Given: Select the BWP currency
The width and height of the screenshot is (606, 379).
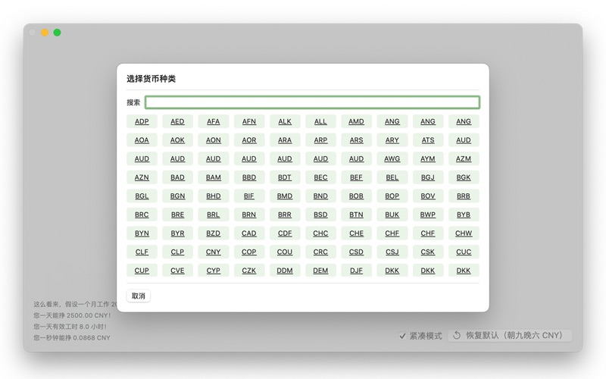Looking at the screenshot, I should (x=428, y=215).
